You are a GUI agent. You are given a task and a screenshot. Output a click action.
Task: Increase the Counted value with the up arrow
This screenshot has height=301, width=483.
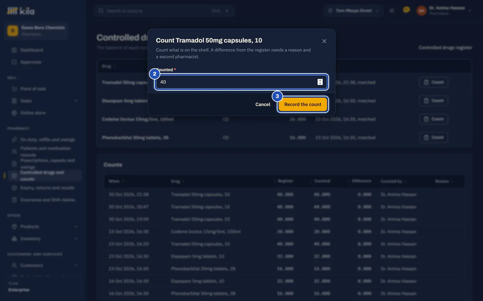(x=320, y=80)
